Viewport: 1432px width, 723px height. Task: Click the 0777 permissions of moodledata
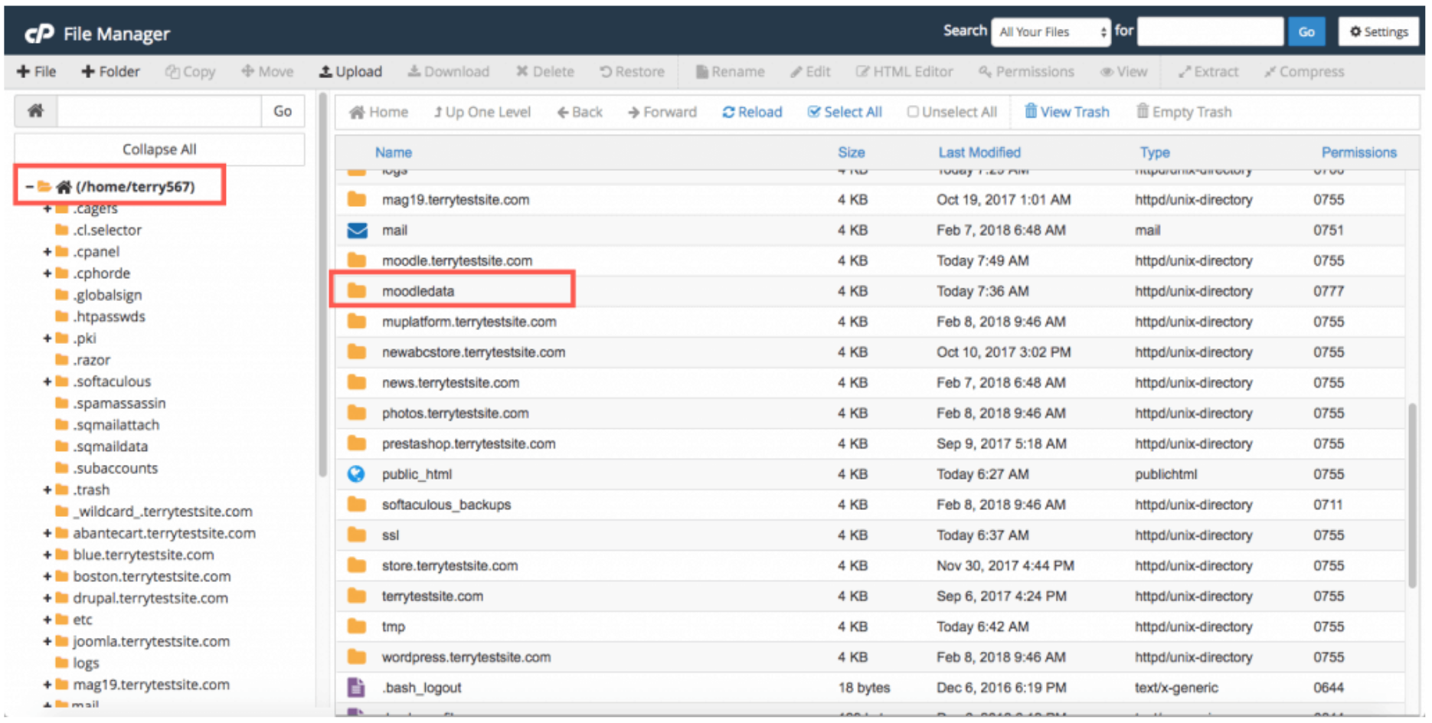[x=1329, y=291]
